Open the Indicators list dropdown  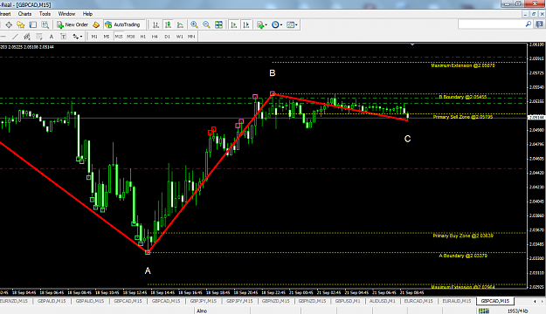(261, 24)
